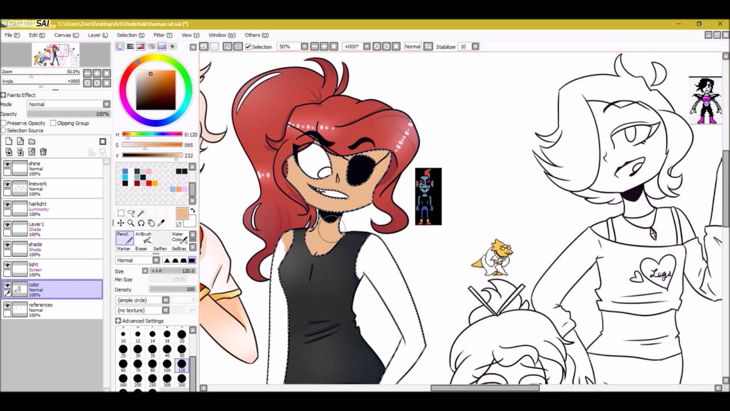This screenshot has width=730, height=411.
Task: Toggle the Selection checkbox in toolbar
Action: (248, 47)
